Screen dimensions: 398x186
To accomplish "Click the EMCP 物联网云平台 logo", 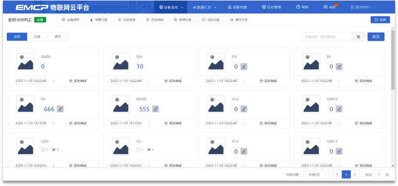I will pyautogui.click(x=52, y=7).
